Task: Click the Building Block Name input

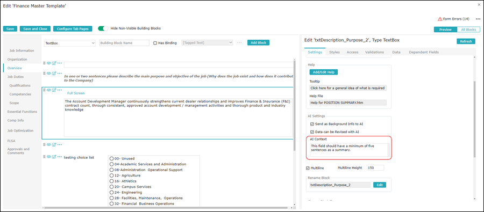Action: tap(124, 43)
